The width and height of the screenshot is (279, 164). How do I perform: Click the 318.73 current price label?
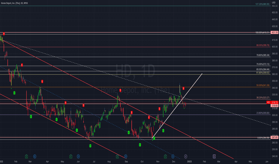(275, 102)
